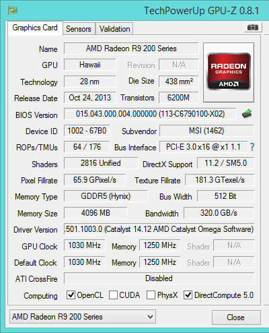The width and height of the screenshot is (269, 333).
Task: Switch to the Validation tab
Action: click(x=114, y=29)
